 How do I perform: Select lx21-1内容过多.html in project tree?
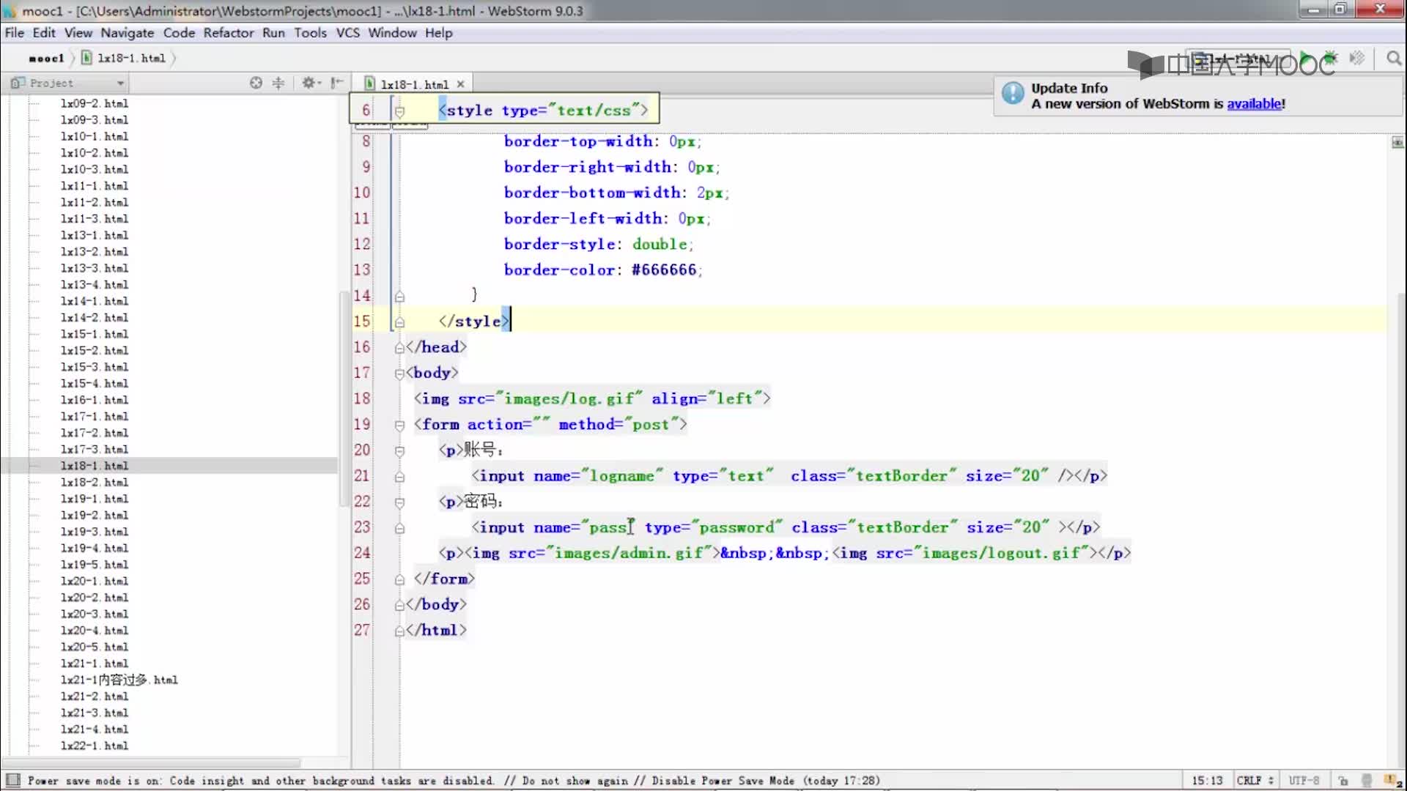coord(119,680)
